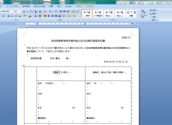172x125 pixels.
Task: Click the table move handle
Action: [23, 66]
